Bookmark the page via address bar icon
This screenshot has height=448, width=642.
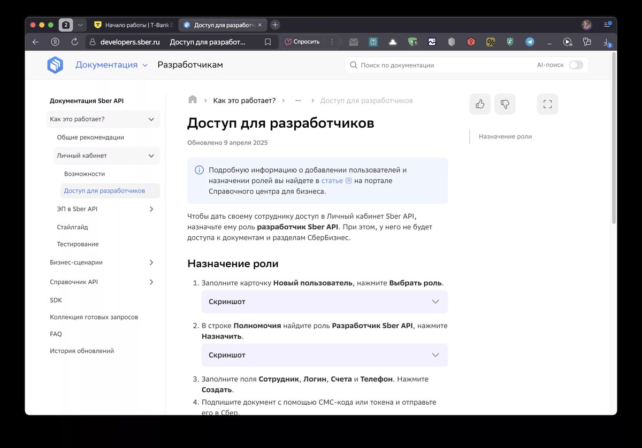[x=267, y=42]
